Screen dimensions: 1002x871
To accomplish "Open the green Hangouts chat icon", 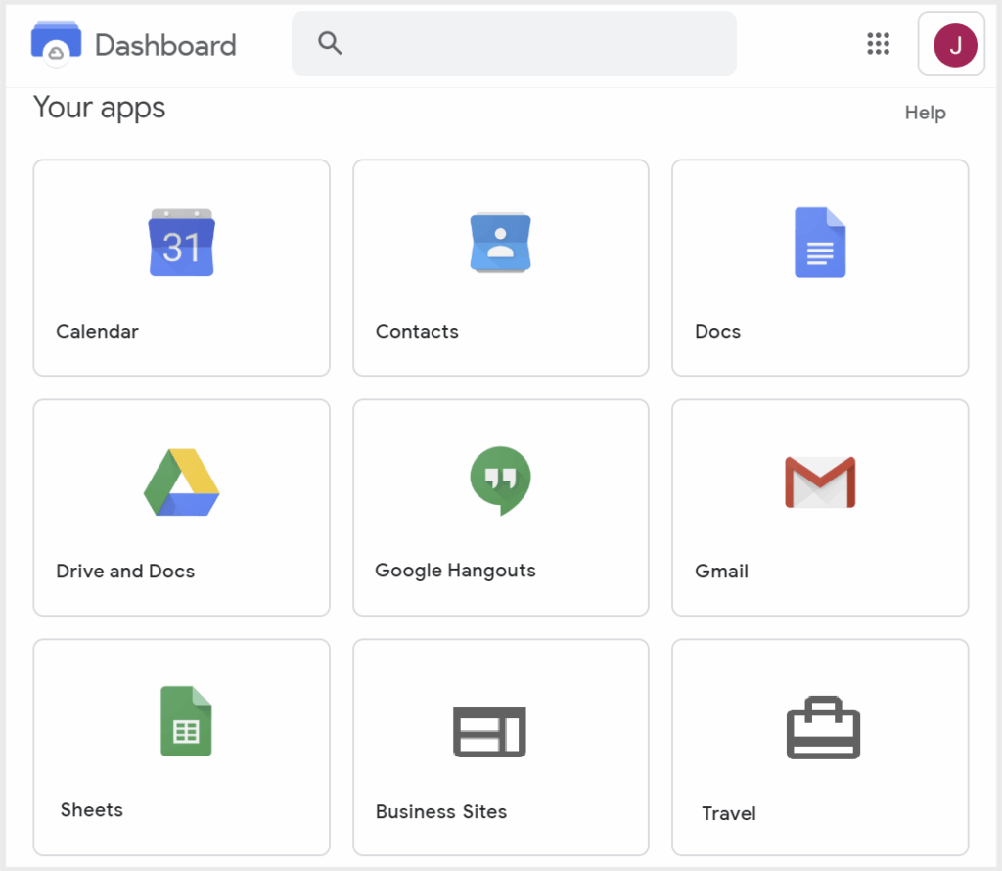I will pos(500,481).
